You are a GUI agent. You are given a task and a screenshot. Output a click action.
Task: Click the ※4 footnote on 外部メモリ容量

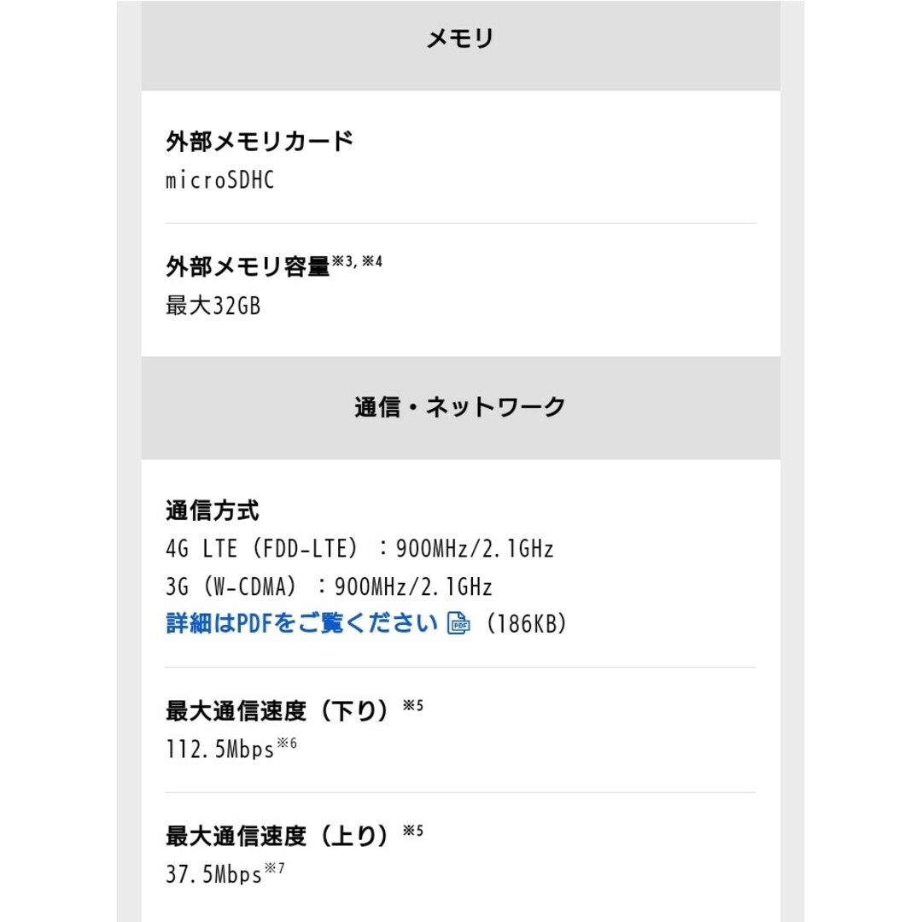point(371,261)
